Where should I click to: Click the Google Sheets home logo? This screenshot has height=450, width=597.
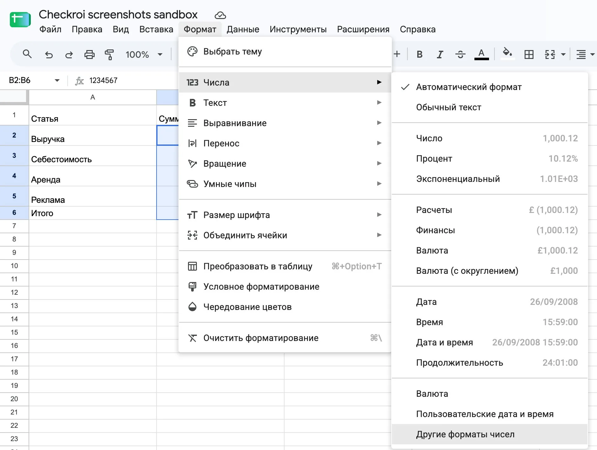click(x=20, y=20)
